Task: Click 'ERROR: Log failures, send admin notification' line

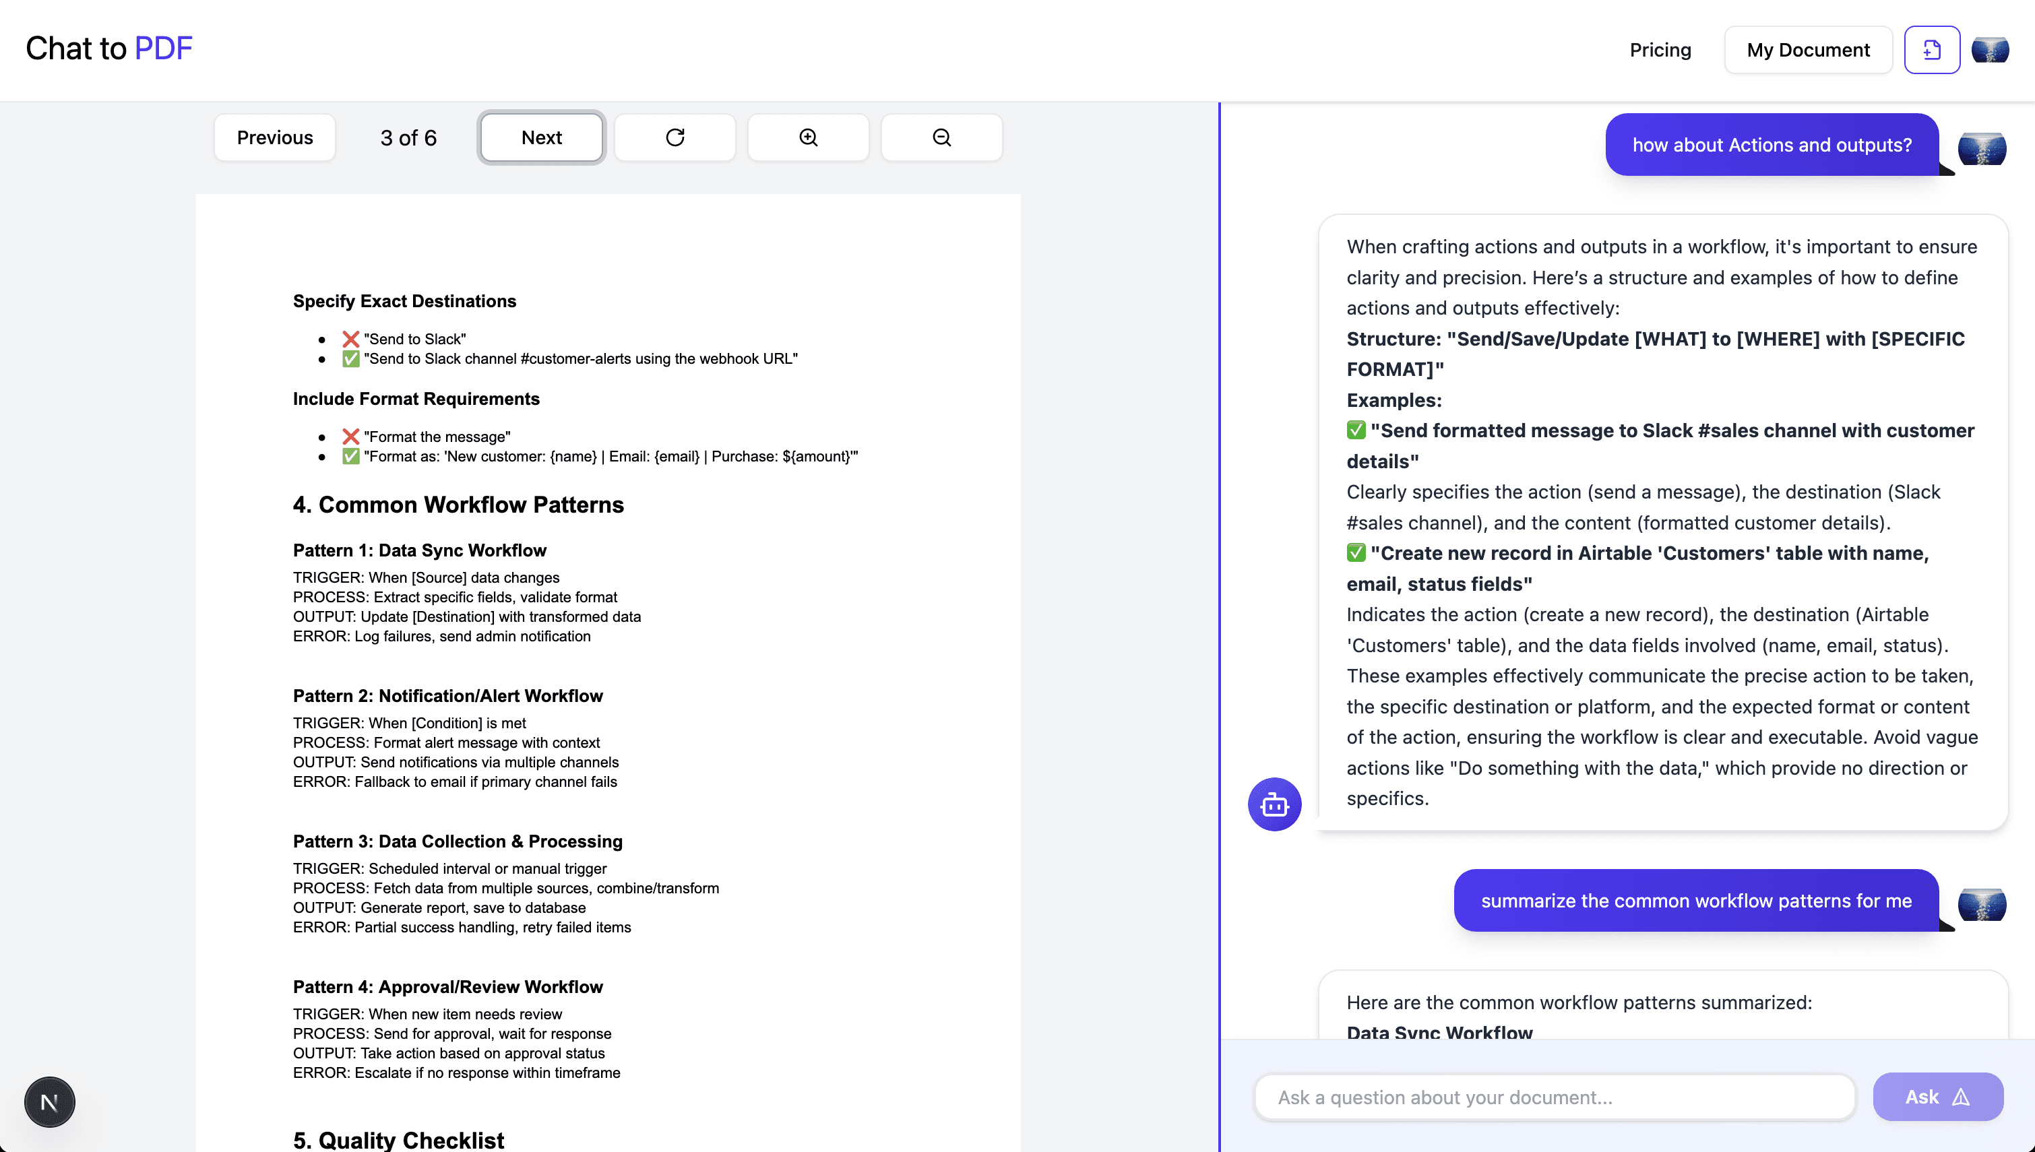Action: pyautogui.click(x=441, y=636)
